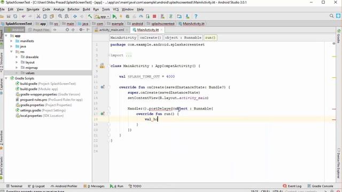This screenshot has height=192, width=342.
Task: Click the navigate Forward arrow icon
Action: (x=82, y=17)
